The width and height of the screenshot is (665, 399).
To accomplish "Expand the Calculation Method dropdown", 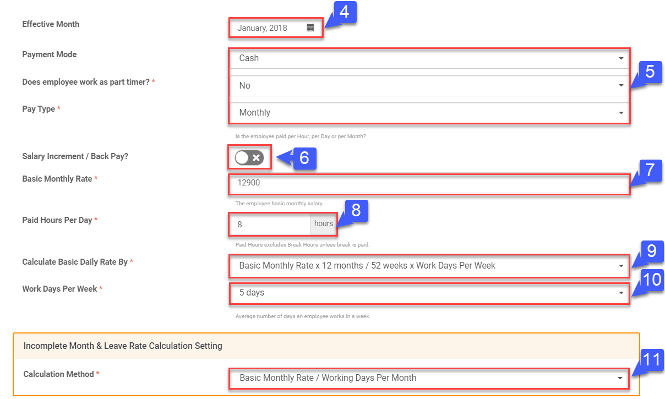I will pos(429,378).
